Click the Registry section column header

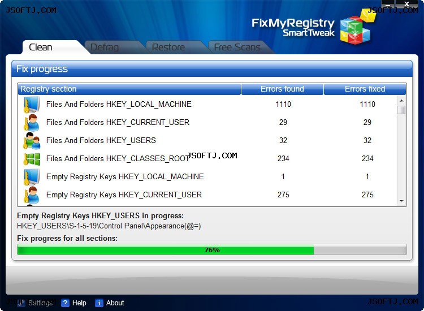coord(129,89)
